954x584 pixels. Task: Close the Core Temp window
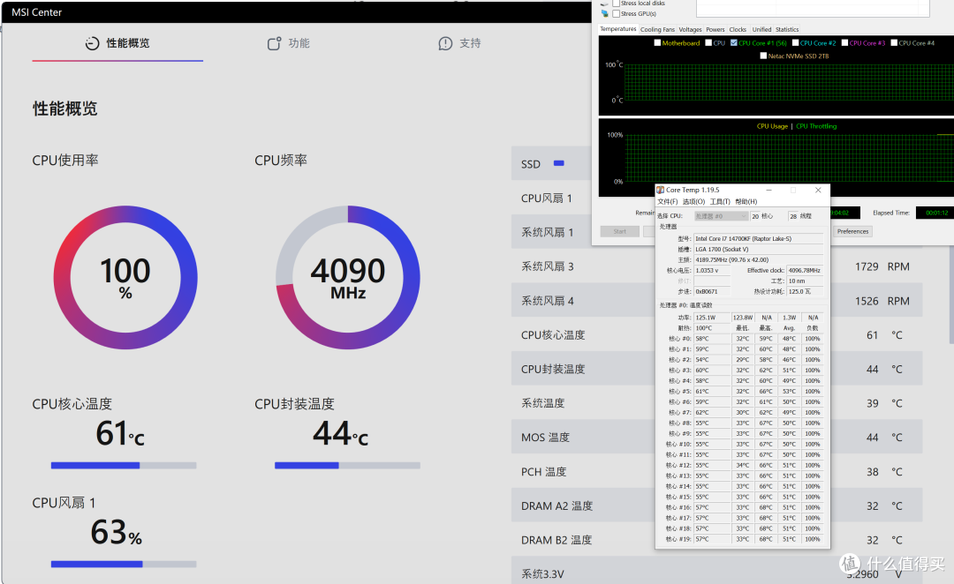tap(818, 191)
